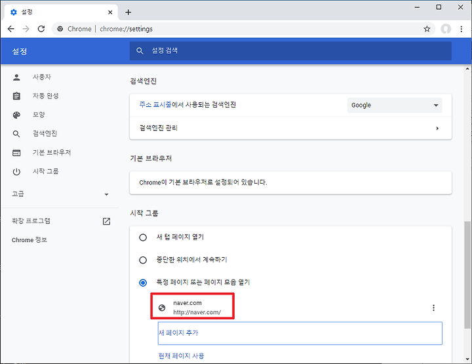The image size is (472, 364).
Task: Click the browser forward arrow
Action: [26, 29]
